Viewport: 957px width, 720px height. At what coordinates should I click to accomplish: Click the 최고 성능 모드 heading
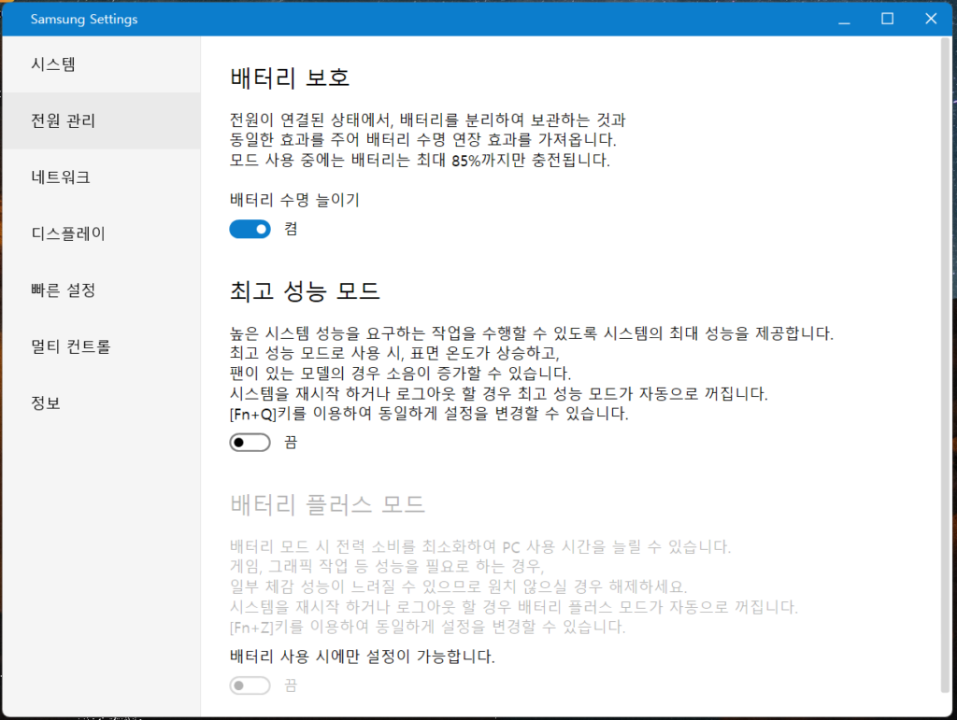[305, 290]
